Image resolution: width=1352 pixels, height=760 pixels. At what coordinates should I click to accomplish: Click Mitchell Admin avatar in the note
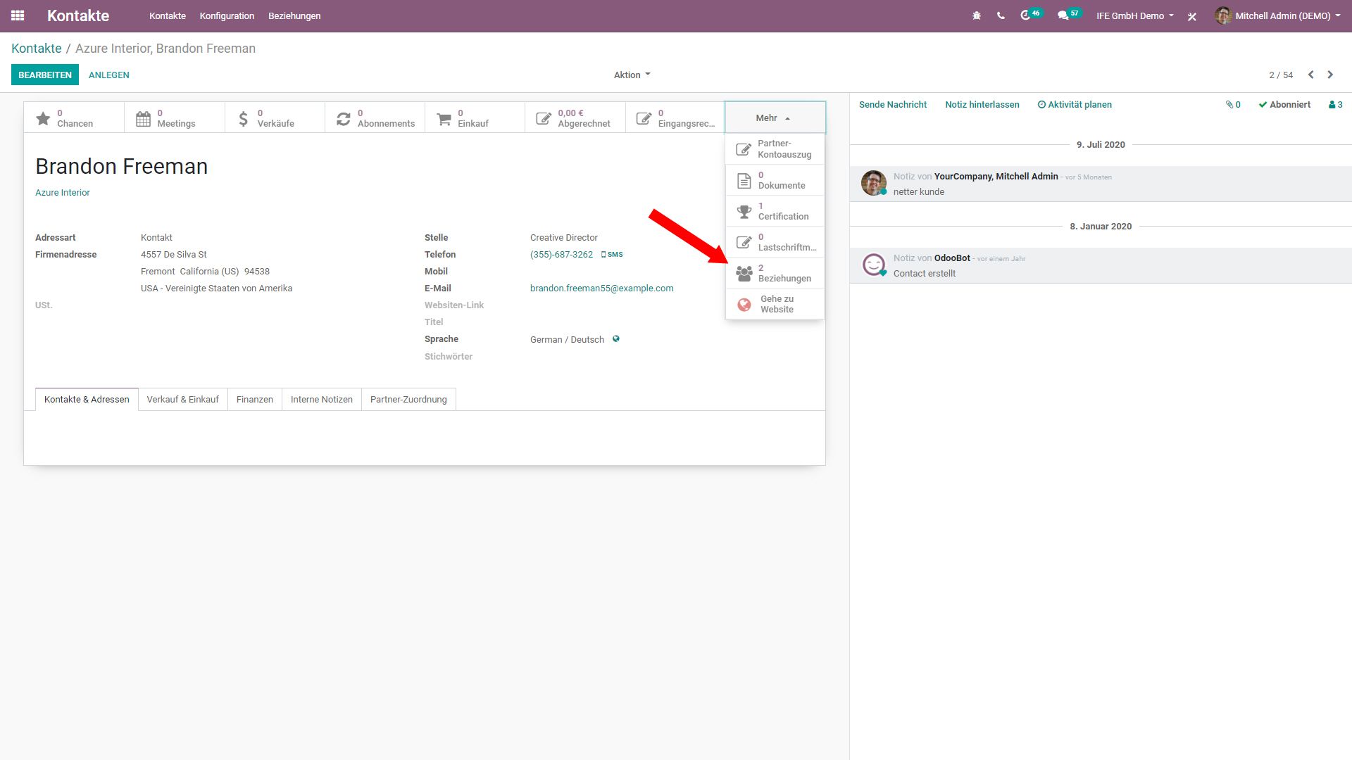874,183
